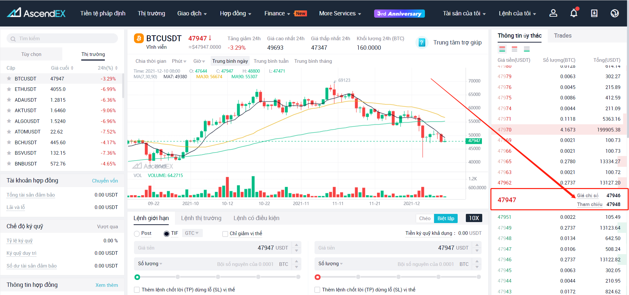Toggle favorite star for BSVUSDT
This screenshot has width=629, height=295.
[9, 153]
